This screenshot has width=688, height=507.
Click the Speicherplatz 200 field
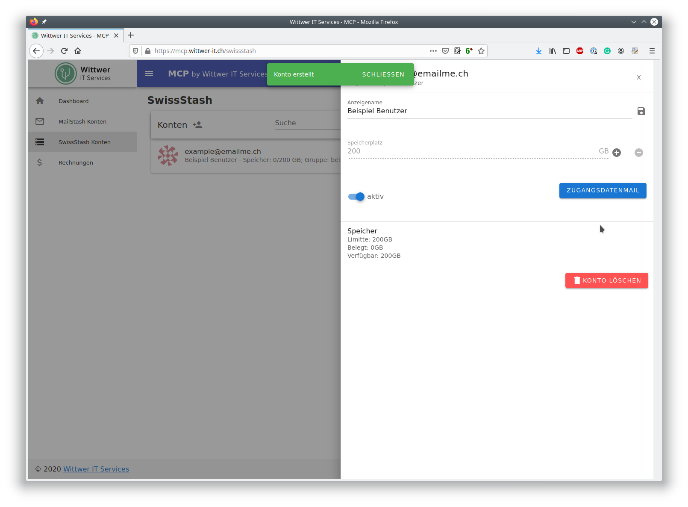click(x=478, y=151)
